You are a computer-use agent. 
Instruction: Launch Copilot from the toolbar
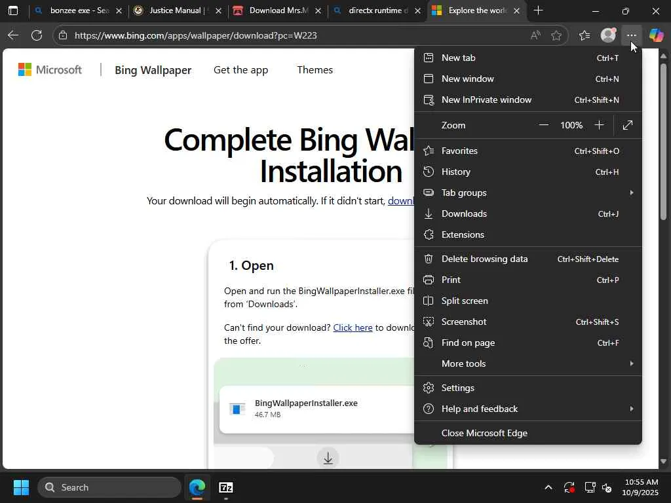coord(656,35)
